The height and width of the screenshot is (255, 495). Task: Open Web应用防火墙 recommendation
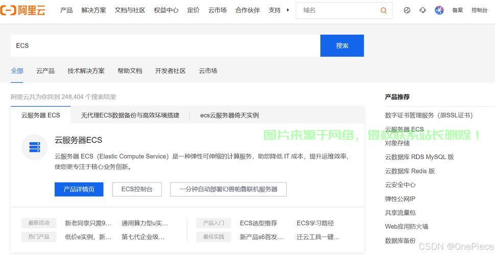[407, 226]
